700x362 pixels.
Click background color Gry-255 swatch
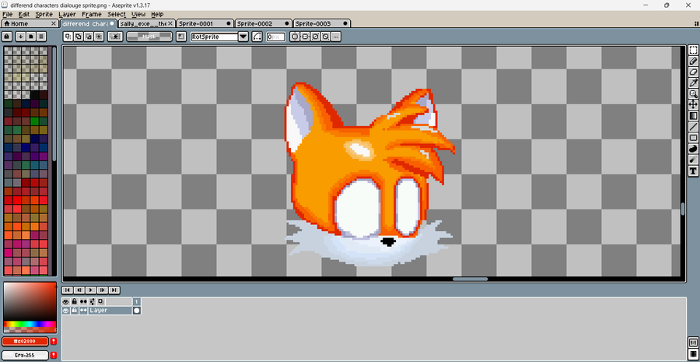click(25, 355)
